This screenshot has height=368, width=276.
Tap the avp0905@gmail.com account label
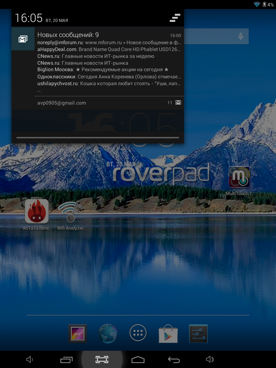click(61, 103)
